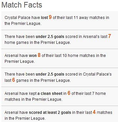Select the Crystal Palace last 6 games row
Screen dimensions: 118x122
point(60,77)
